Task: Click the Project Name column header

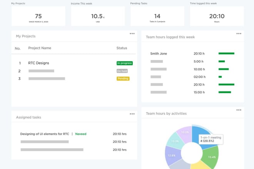Action: [40, 48]
